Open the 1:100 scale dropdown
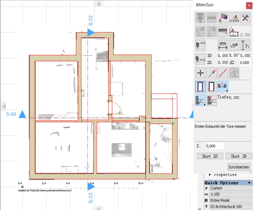 click(x=230, y=194)
